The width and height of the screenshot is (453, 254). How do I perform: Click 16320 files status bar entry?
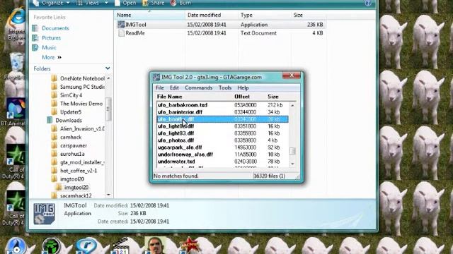(x=269, y=176)
